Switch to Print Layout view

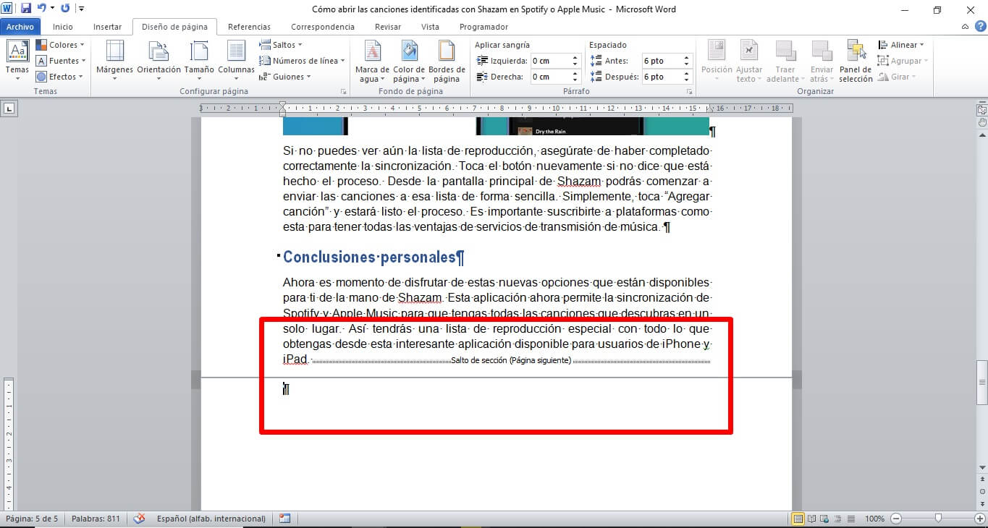[x=798, y=519]
